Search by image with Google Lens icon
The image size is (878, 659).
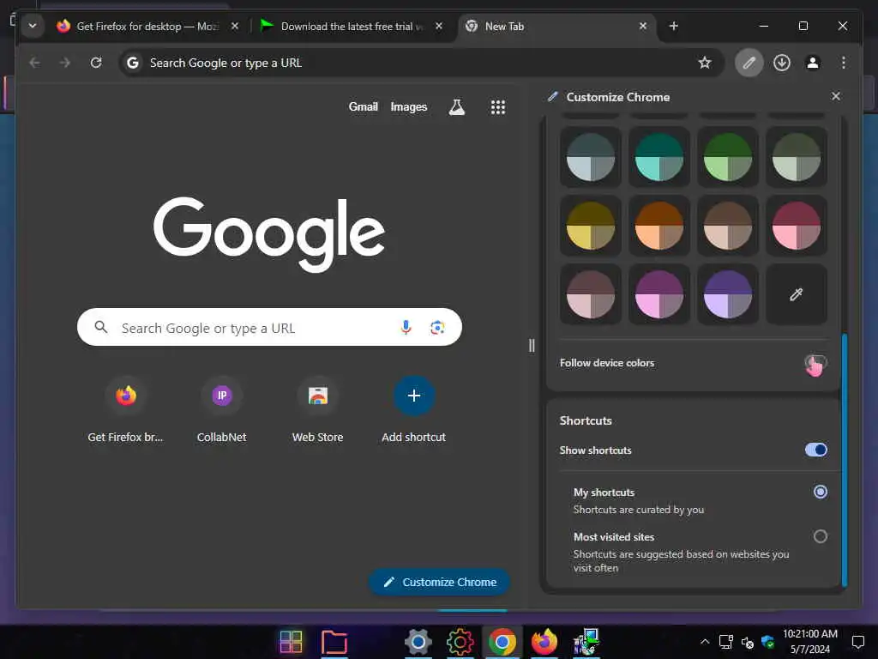coord(437,327)
